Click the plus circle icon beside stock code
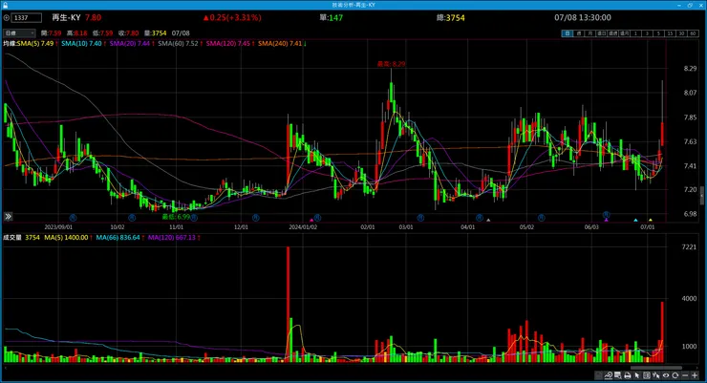This screenshot has height=383, width=707. pyautogui.click(x=7, y=17)
